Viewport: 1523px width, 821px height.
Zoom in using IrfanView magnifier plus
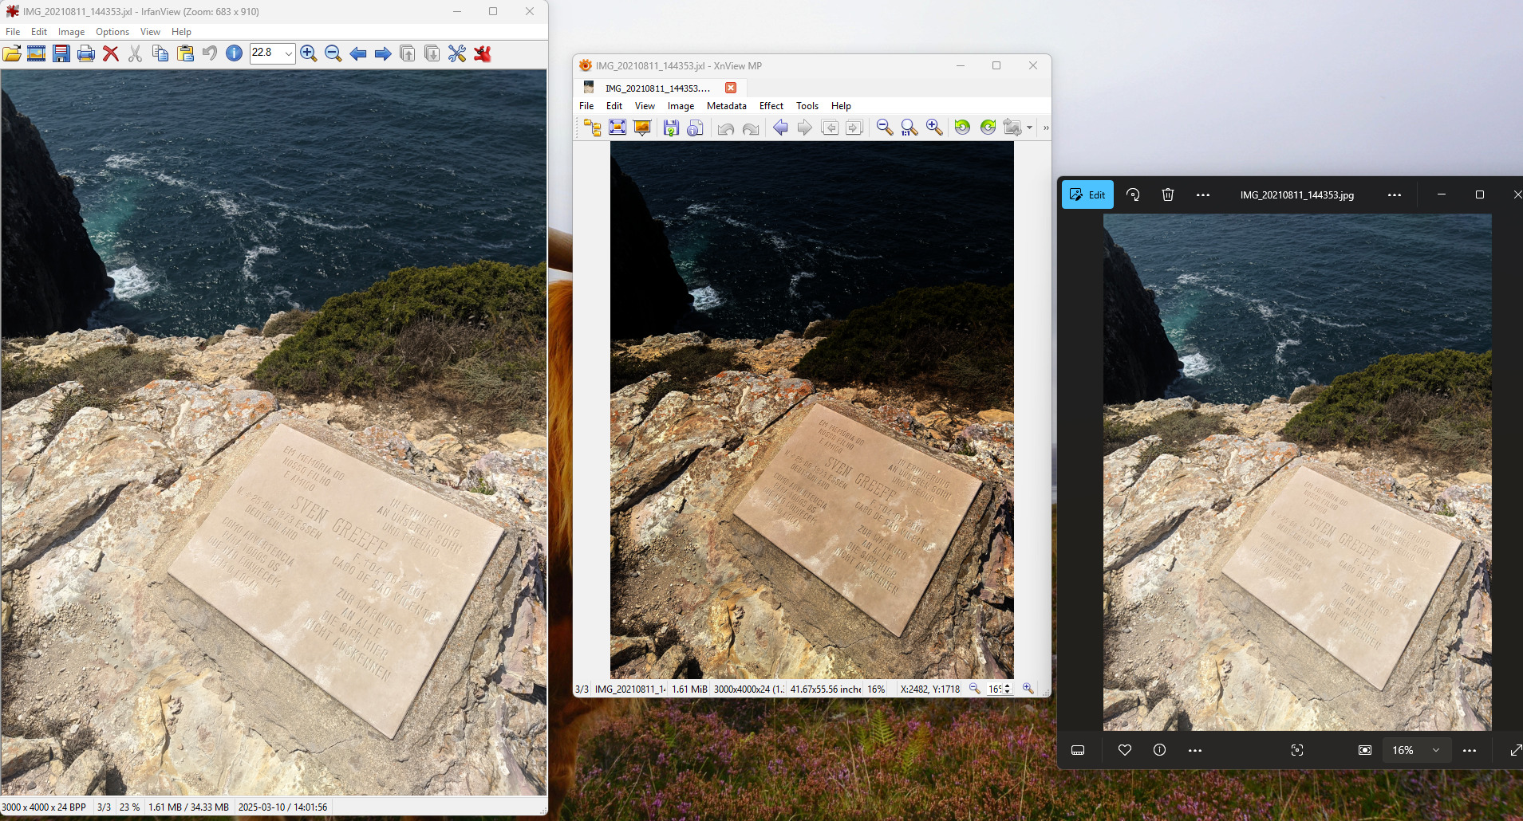coord(309,53)
